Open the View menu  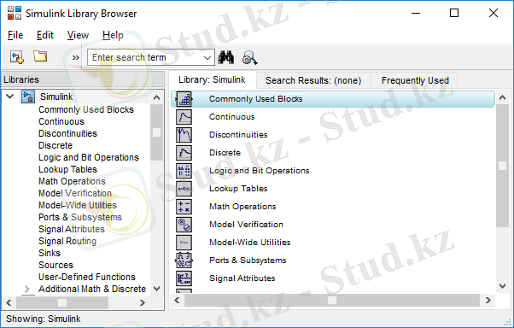coord(78,35)
